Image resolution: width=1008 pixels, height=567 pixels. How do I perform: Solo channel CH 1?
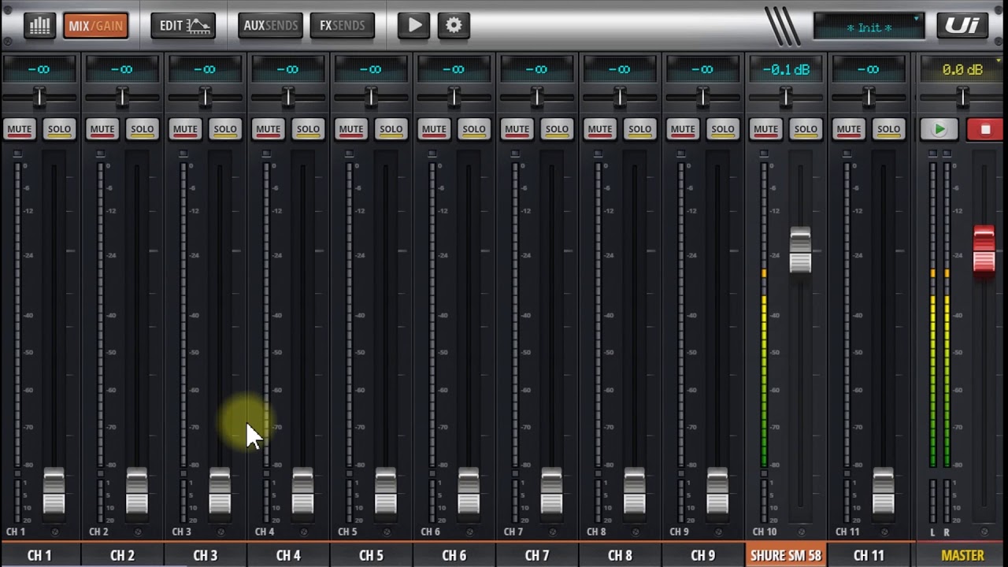(59, 129)
